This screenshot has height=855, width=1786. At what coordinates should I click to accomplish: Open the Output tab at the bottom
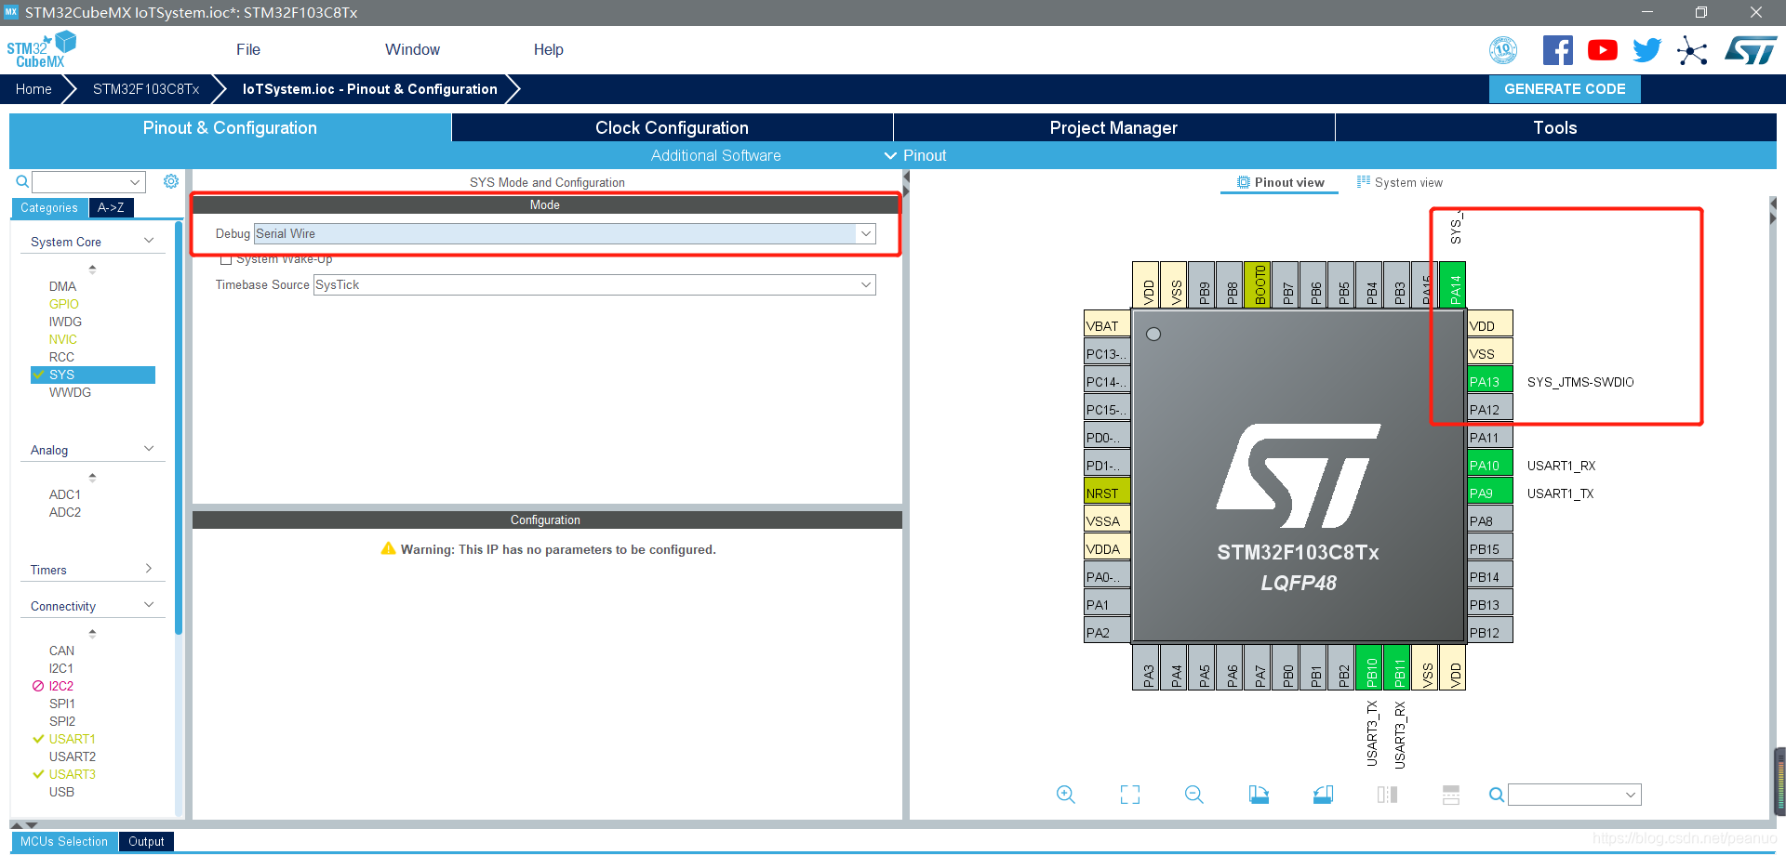(146, 841)
